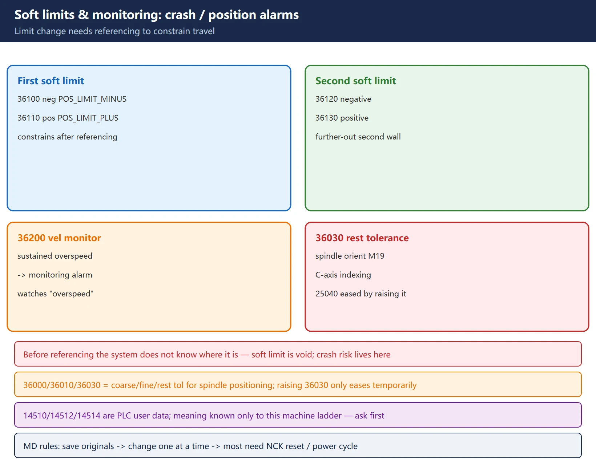Click the '36030 rest tolerance' heading

tap(362, 238)
